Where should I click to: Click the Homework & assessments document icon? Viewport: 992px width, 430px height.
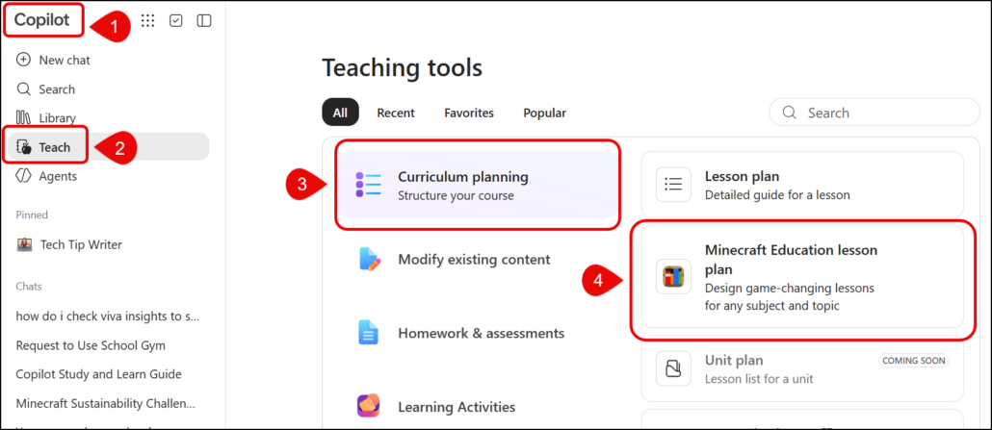368,333
